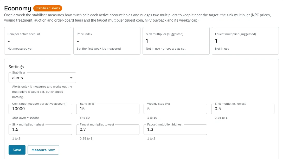
Task: Click 'Not in use - prices are as set'
Action: tap(166, 49)
